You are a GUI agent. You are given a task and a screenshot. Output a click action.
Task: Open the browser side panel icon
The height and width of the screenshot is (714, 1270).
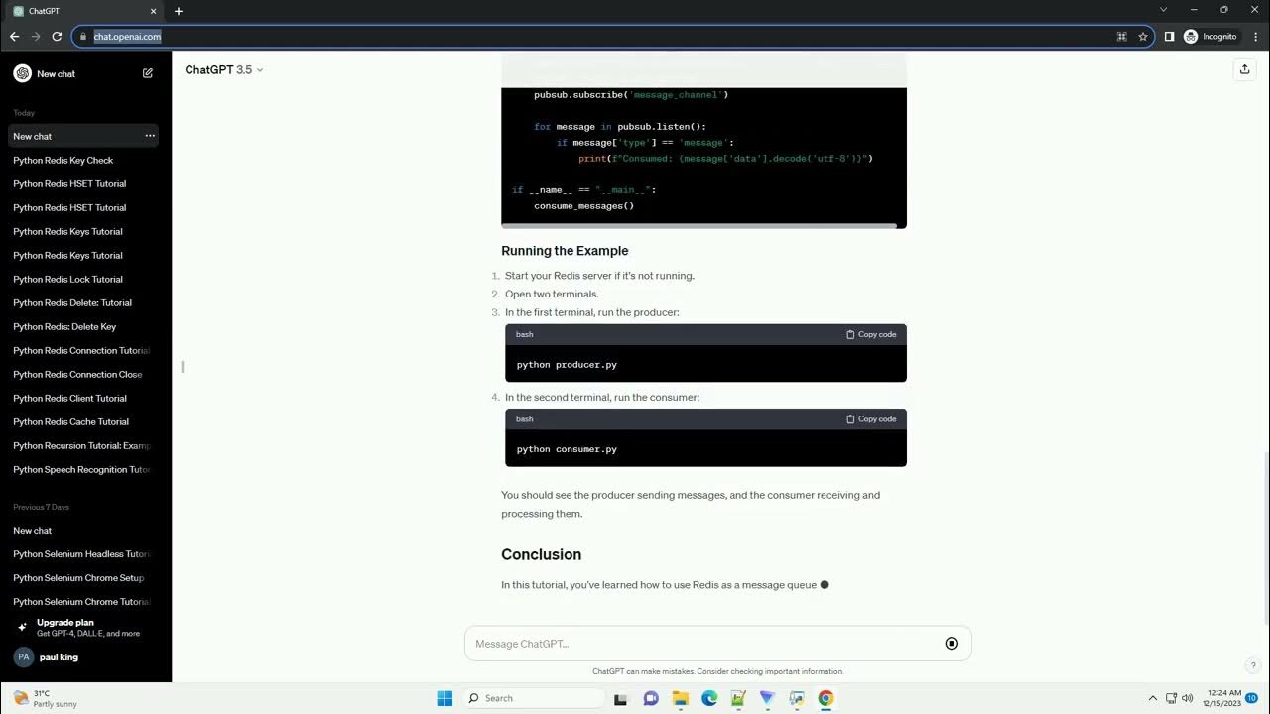click(1169, 37)
